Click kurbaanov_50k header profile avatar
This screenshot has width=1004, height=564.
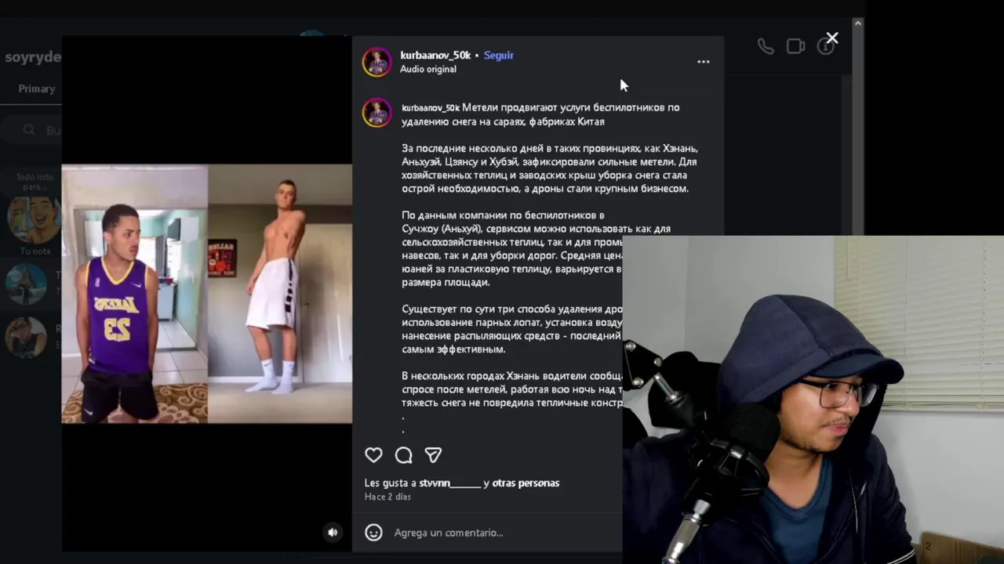click(x=376, y=62)
